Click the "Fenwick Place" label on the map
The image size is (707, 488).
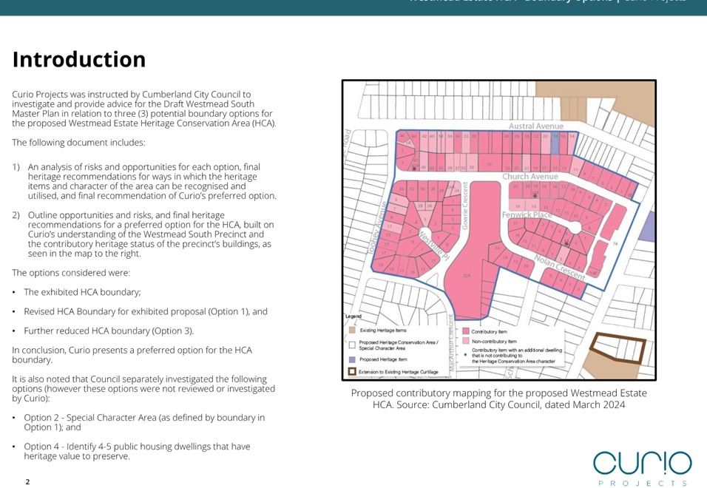pos(527,214)
